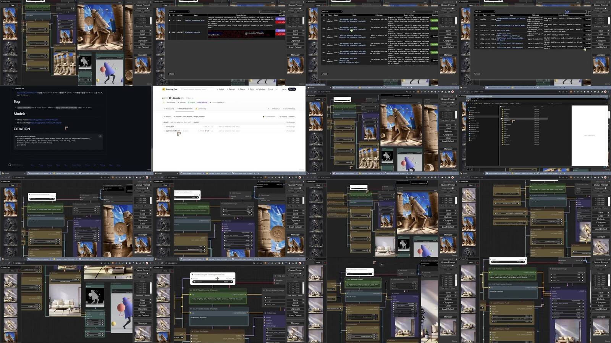
Task: Select the Empty Latent Image node title in zoomed graph
Action: point(275,290)
